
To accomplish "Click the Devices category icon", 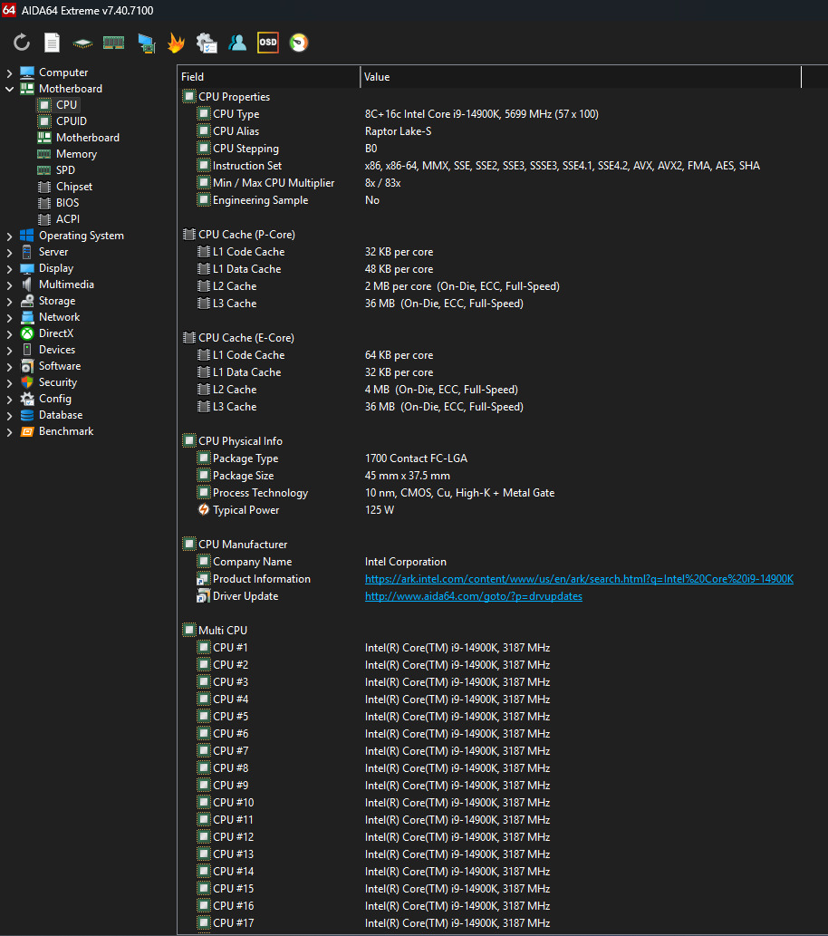I will pos(27,350).
